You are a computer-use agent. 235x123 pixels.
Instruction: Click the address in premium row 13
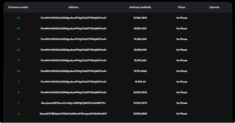(x=73, y=39)
